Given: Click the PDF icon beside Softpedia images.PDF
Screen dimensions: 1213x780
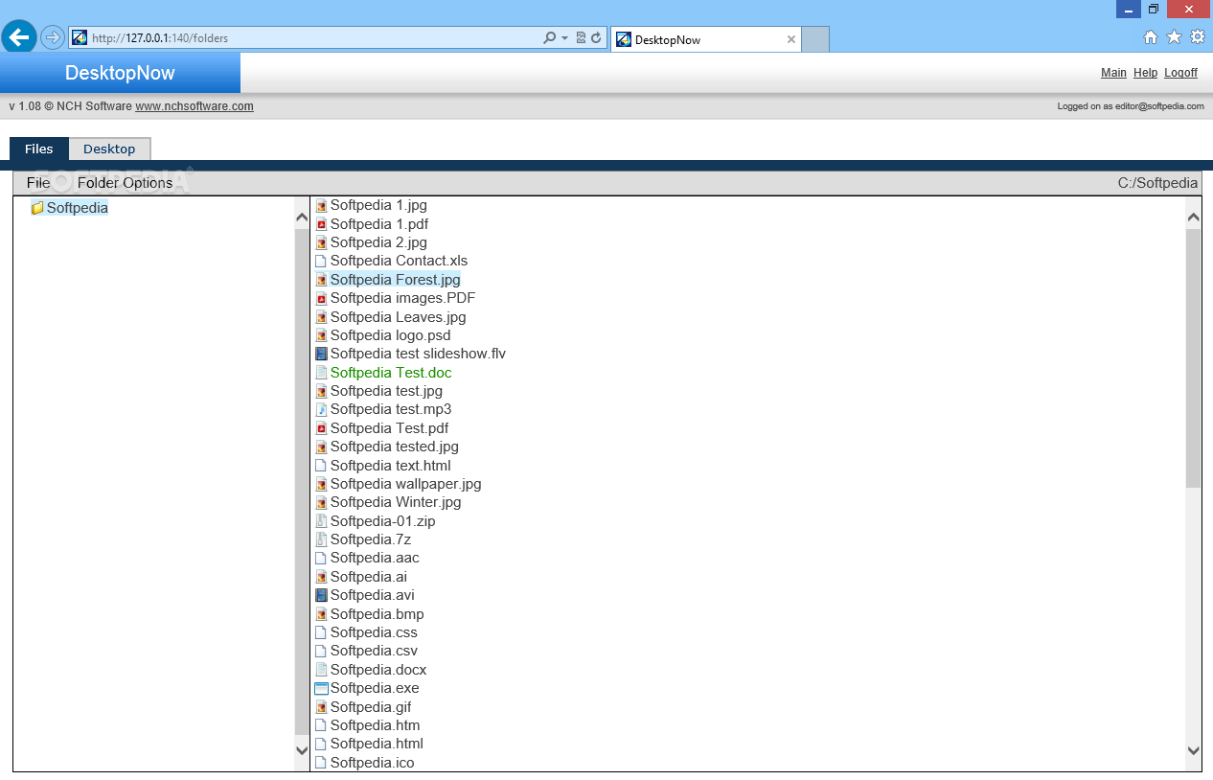Looking at the screenshot, I should click(321, 298).
